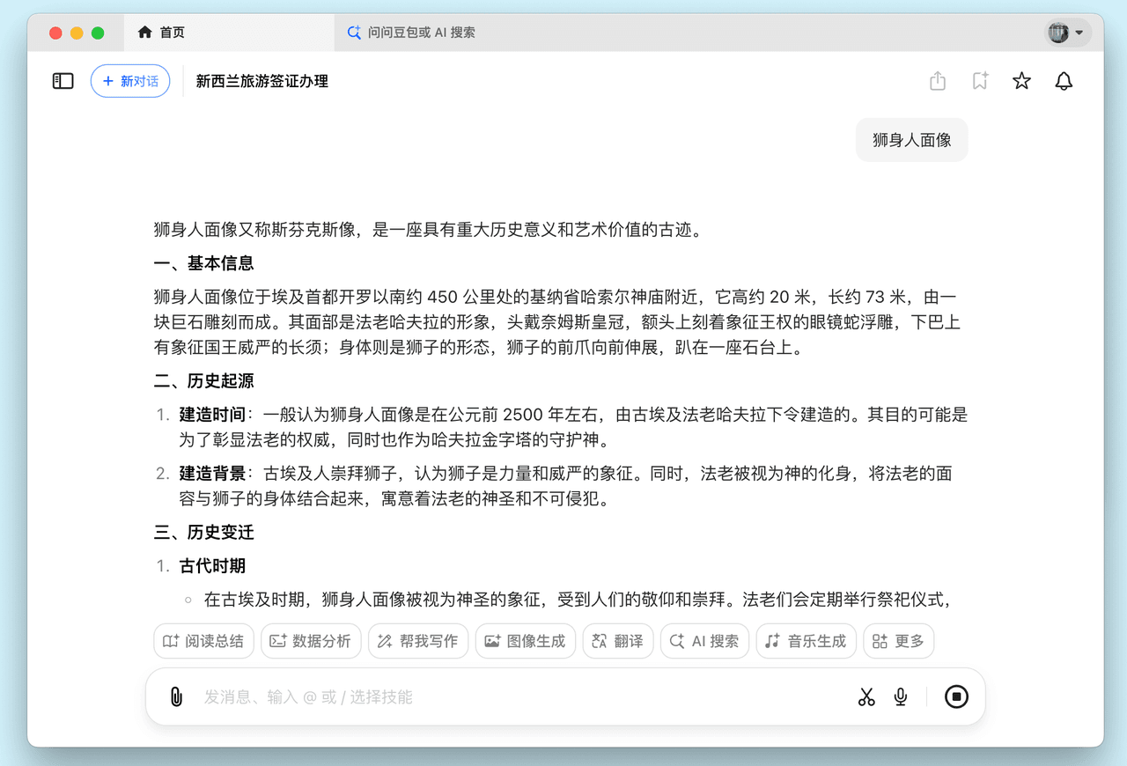The image size is (1127, 766).
Task: Open the profile avatar dropdown
Action: click(x=1067, y=33)
